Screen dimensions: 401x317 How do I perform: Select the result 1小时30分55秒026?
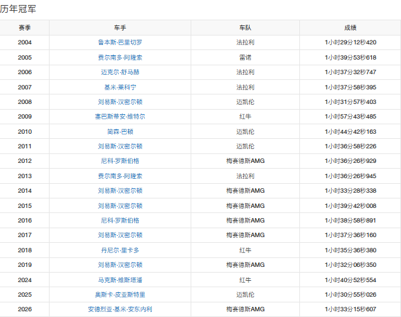[x=350, y=295]
